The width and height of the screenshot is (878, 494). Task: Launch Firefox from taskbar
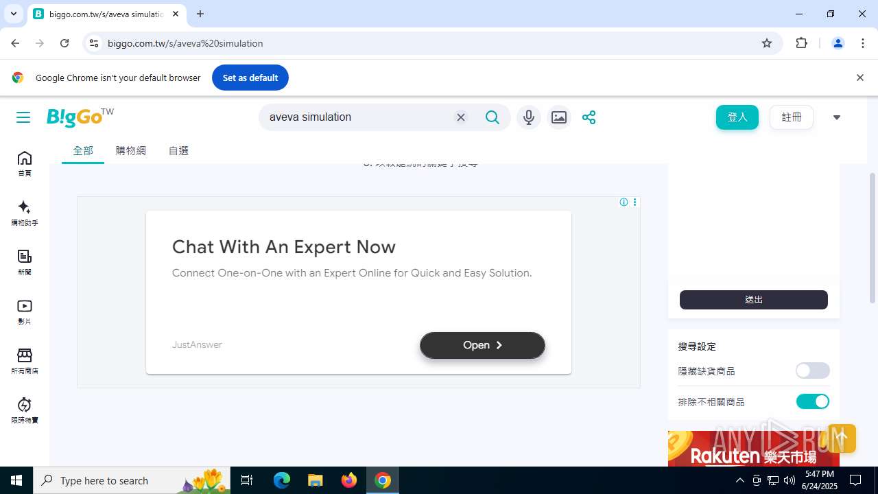tap(349, 480)
